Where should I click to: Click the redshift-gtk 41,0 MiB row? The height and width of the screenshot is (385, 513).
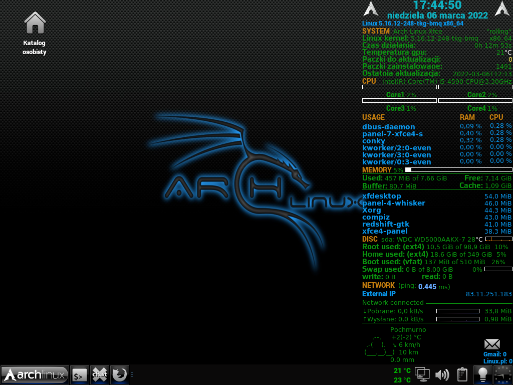pyautogui.click(x=437, y=224)
